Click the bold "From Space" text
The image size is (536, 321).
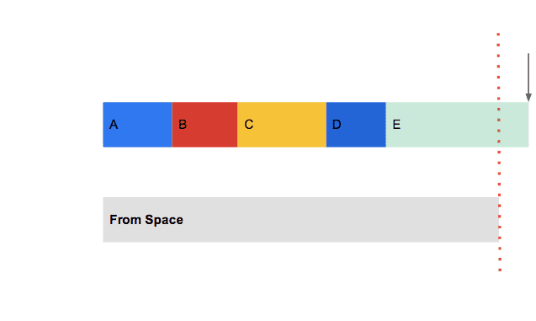[x=146, y=220]
